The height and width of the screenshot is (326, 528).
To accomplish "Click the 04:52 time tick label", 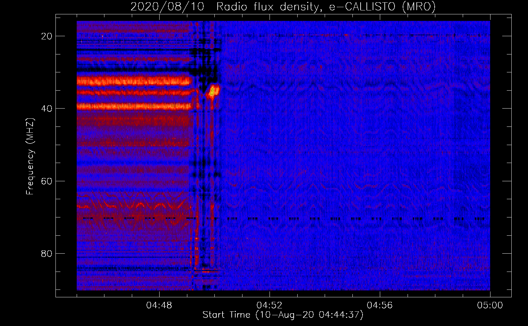I will (x=270, y=305).
